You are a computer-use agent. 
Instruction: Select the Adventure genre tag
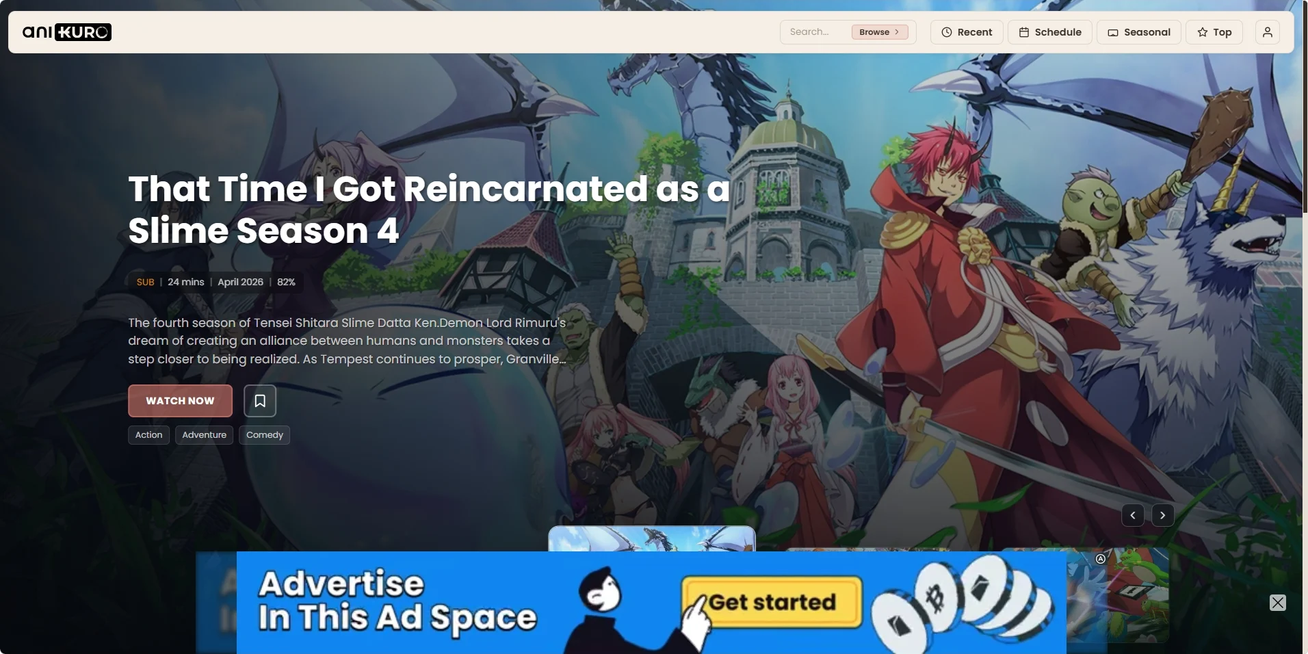point(204,435)
